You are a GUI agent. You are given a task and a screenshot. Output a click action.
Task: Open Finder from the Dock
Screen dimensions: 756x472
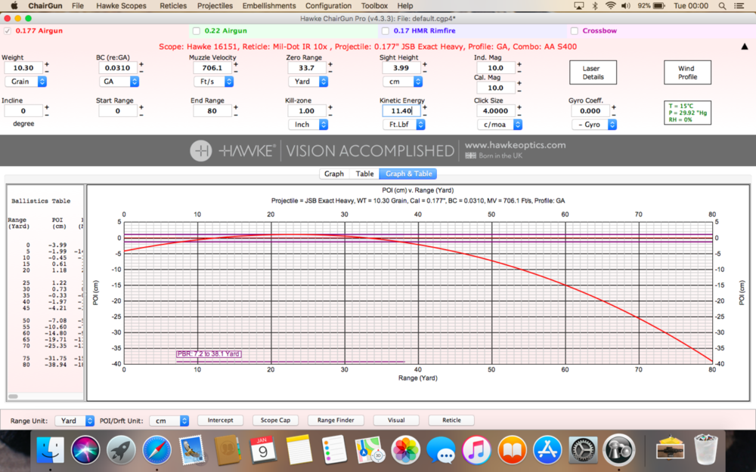(x=50, y=450)
